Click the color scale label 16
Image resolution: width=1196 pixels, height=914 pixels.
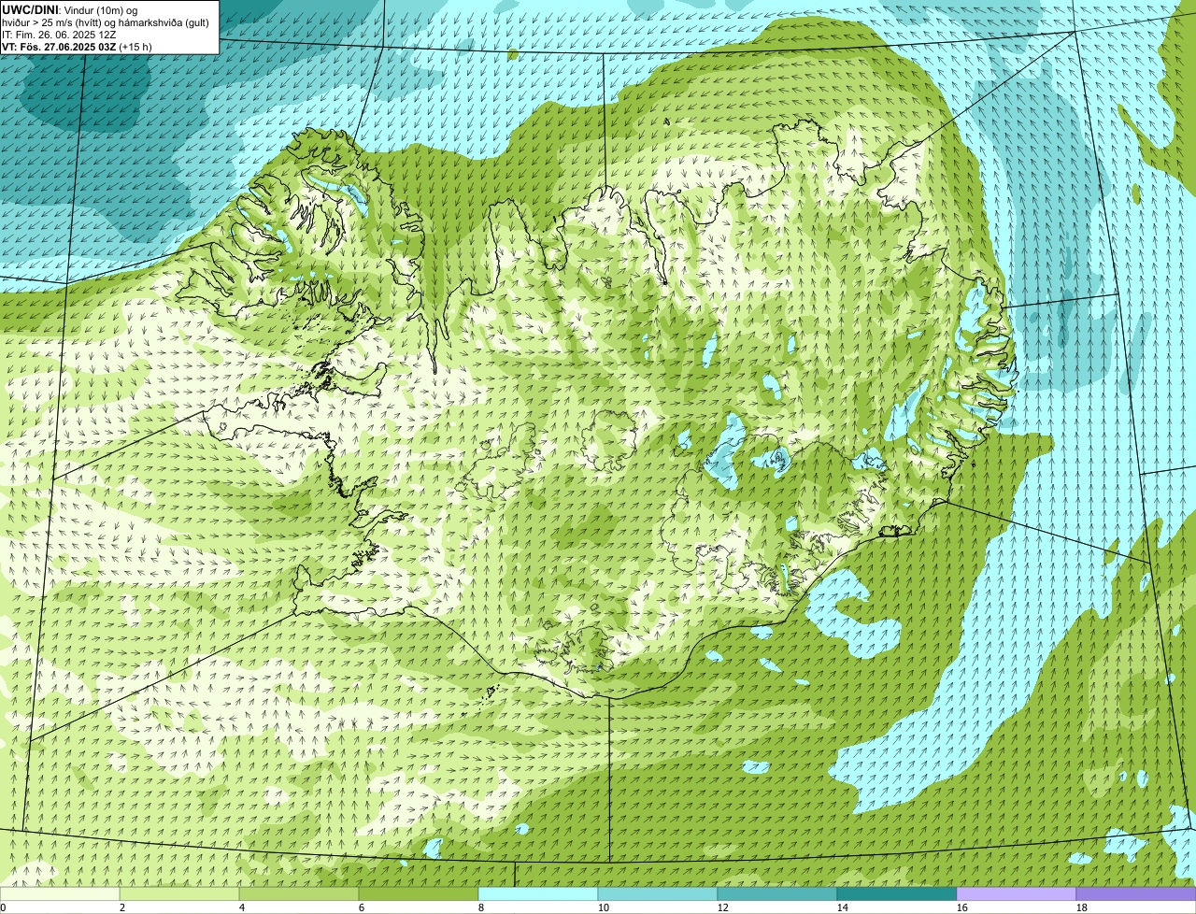point(962,907)
